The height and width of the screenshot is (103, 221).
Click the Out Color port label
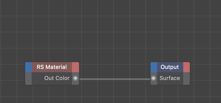57,78
